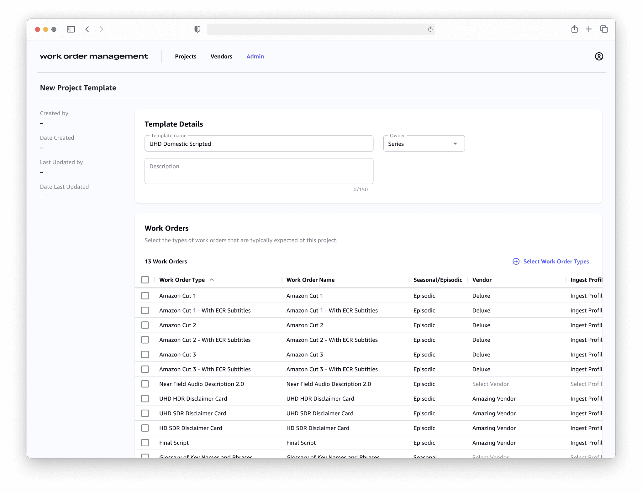Click the Created by label
This screenshot has width=642, height=493.
(54, 113)
